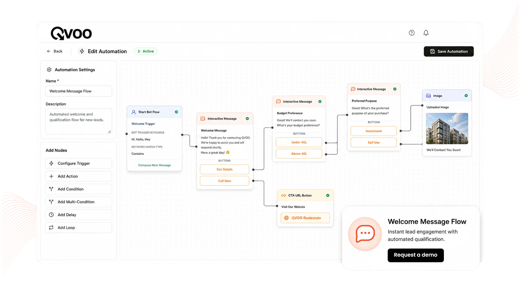Click Request a demo button
519x292 pixels.
click(x=416, y=255)
